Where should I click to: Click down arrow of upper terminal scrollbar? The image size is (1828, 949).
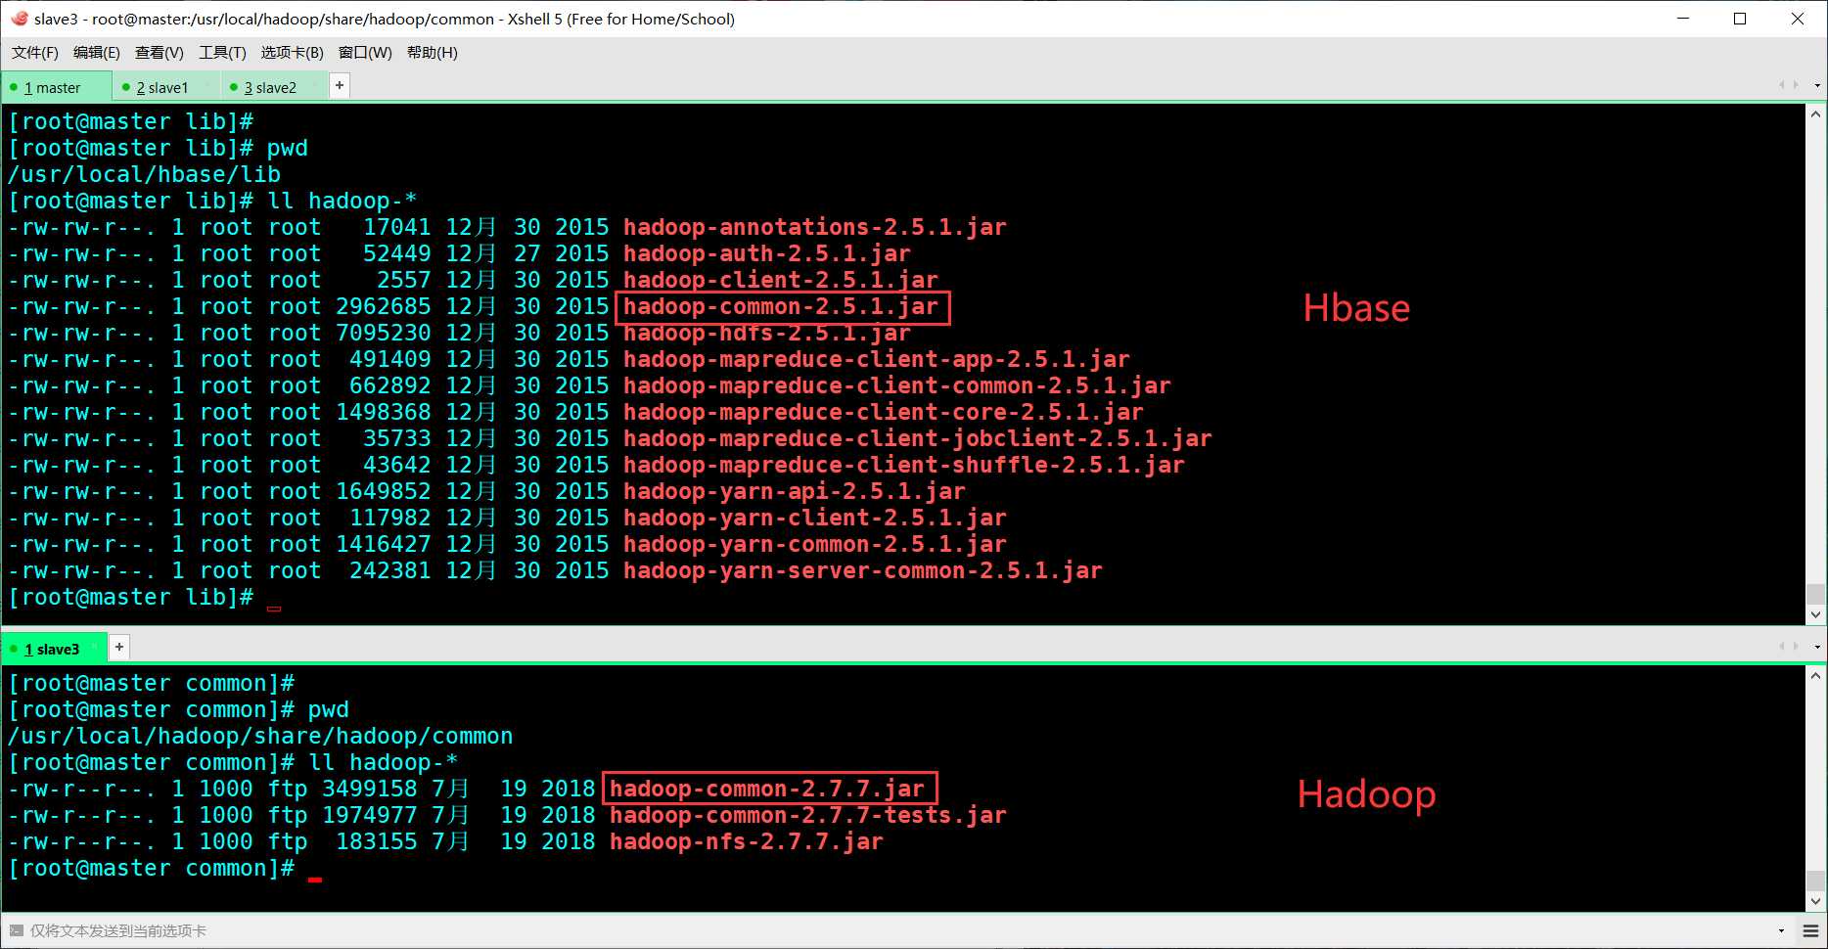click(1816, 614)
